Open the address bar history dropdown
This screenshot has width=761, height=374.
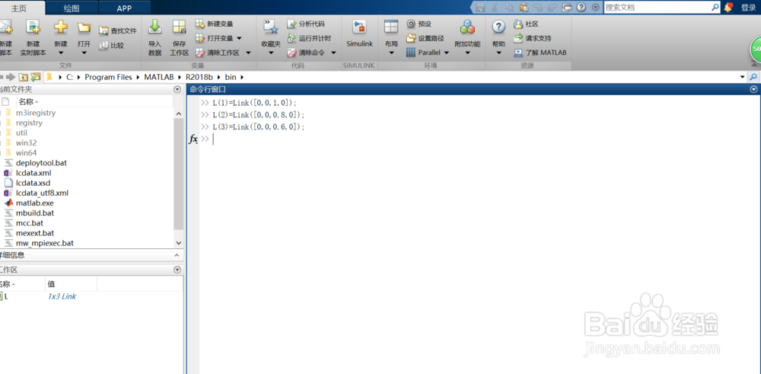coord(742,77)
